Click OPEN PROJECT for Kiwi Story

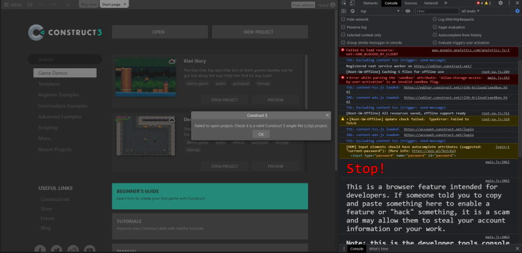(x=224, y=100)
